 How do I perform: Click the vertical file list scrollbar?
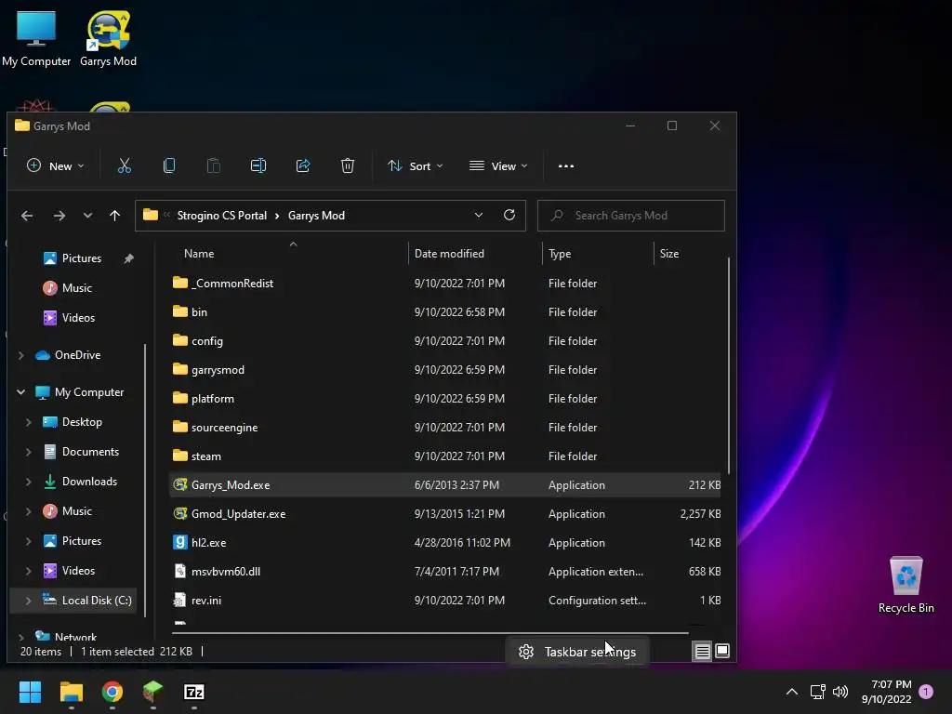pos(728,366)
